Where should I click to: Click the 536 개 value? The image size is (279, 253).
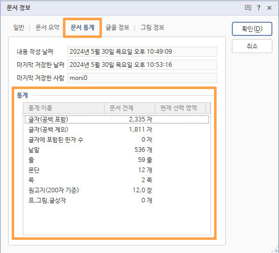[x=143, y=150]
